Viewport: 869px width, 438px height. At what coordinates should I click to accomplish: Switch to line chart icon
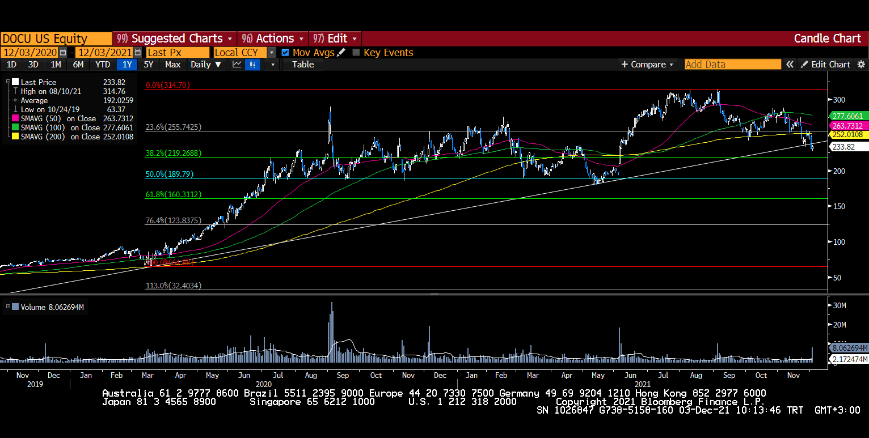pos(237,65)
